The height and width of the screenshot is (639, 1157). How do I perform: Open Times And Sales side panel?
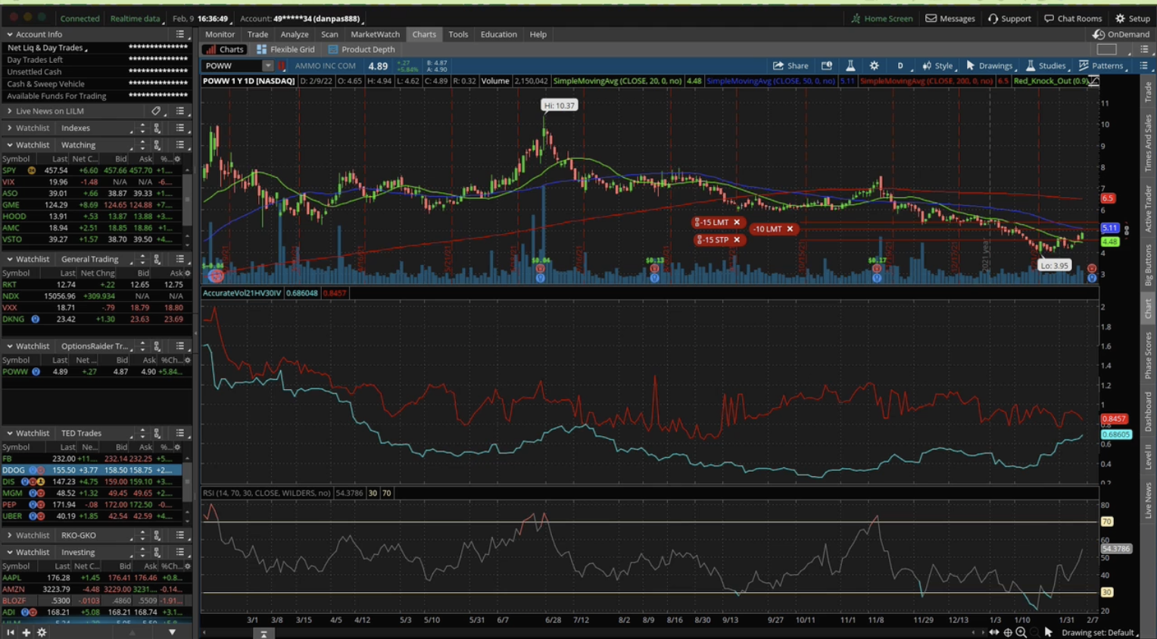1148,143
